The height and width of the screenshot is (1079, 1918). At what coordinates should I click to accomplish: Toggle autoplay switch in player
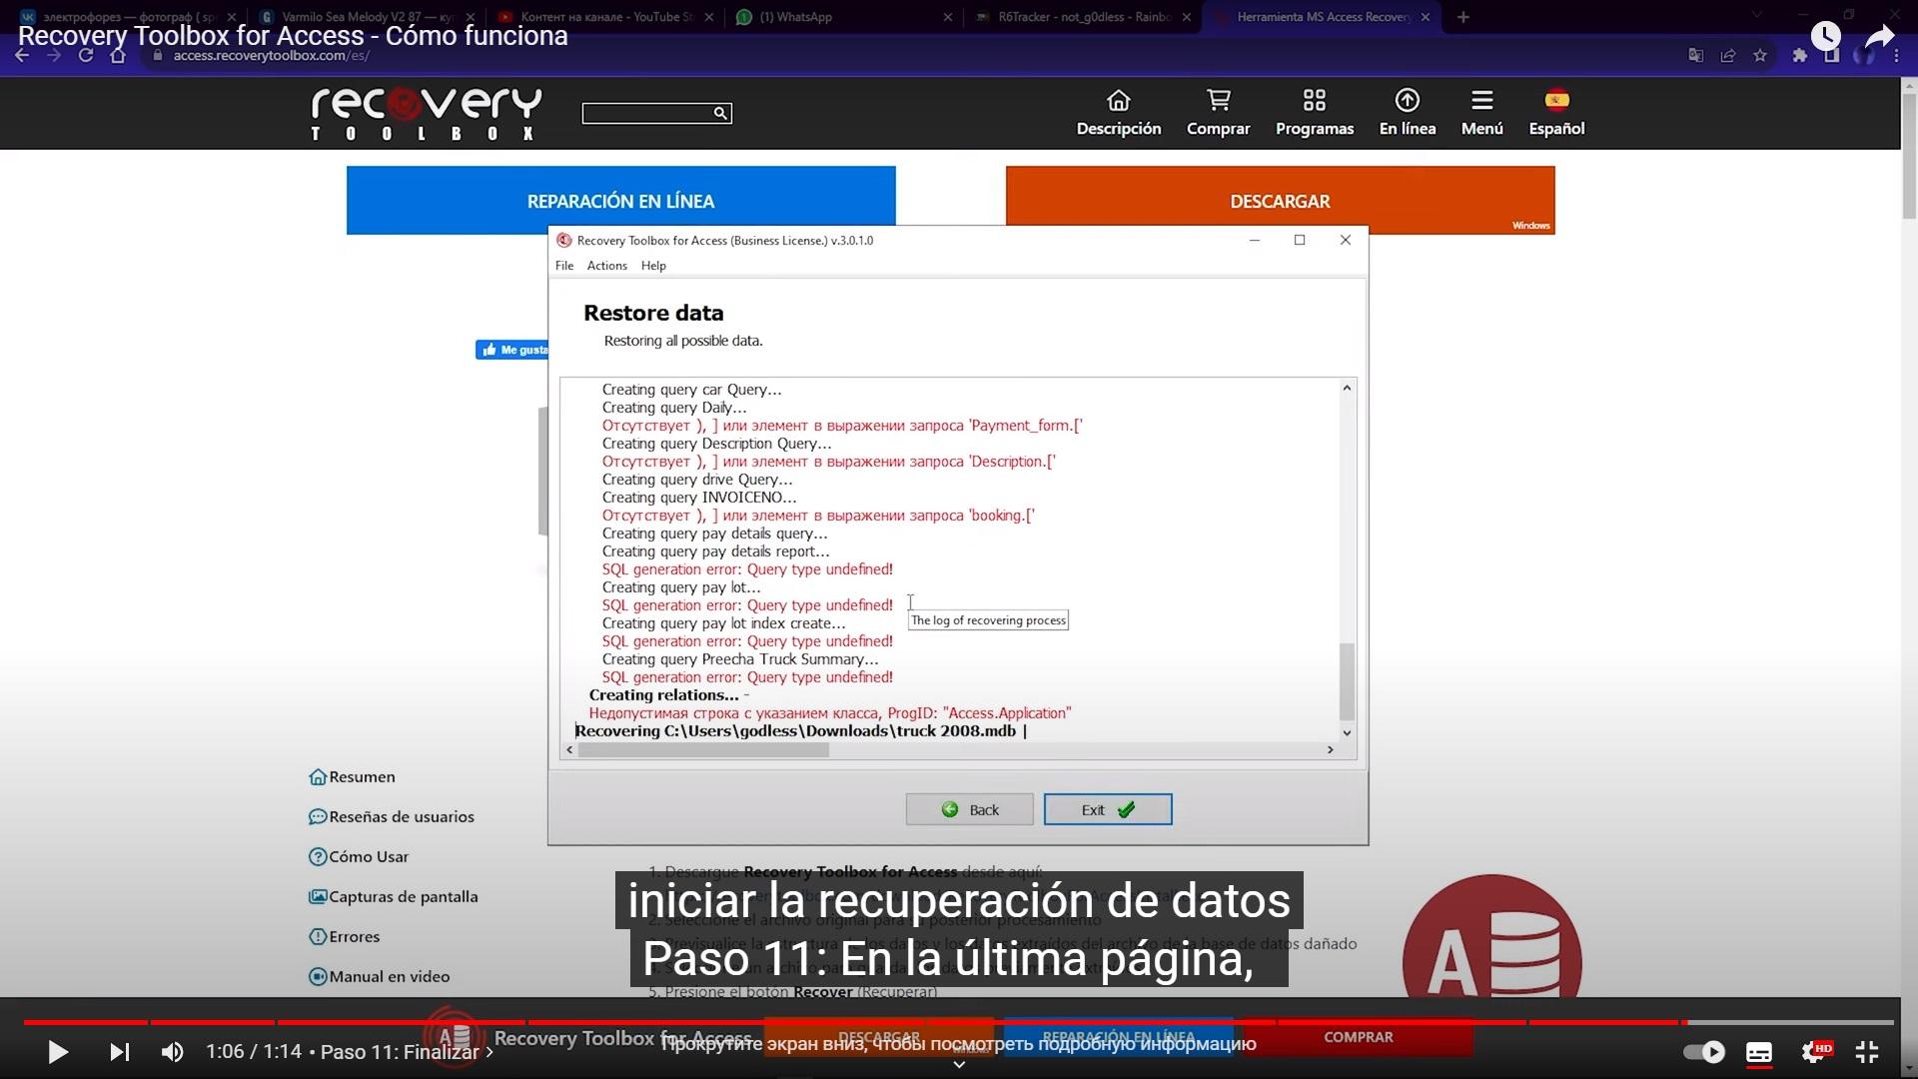1704,1052
